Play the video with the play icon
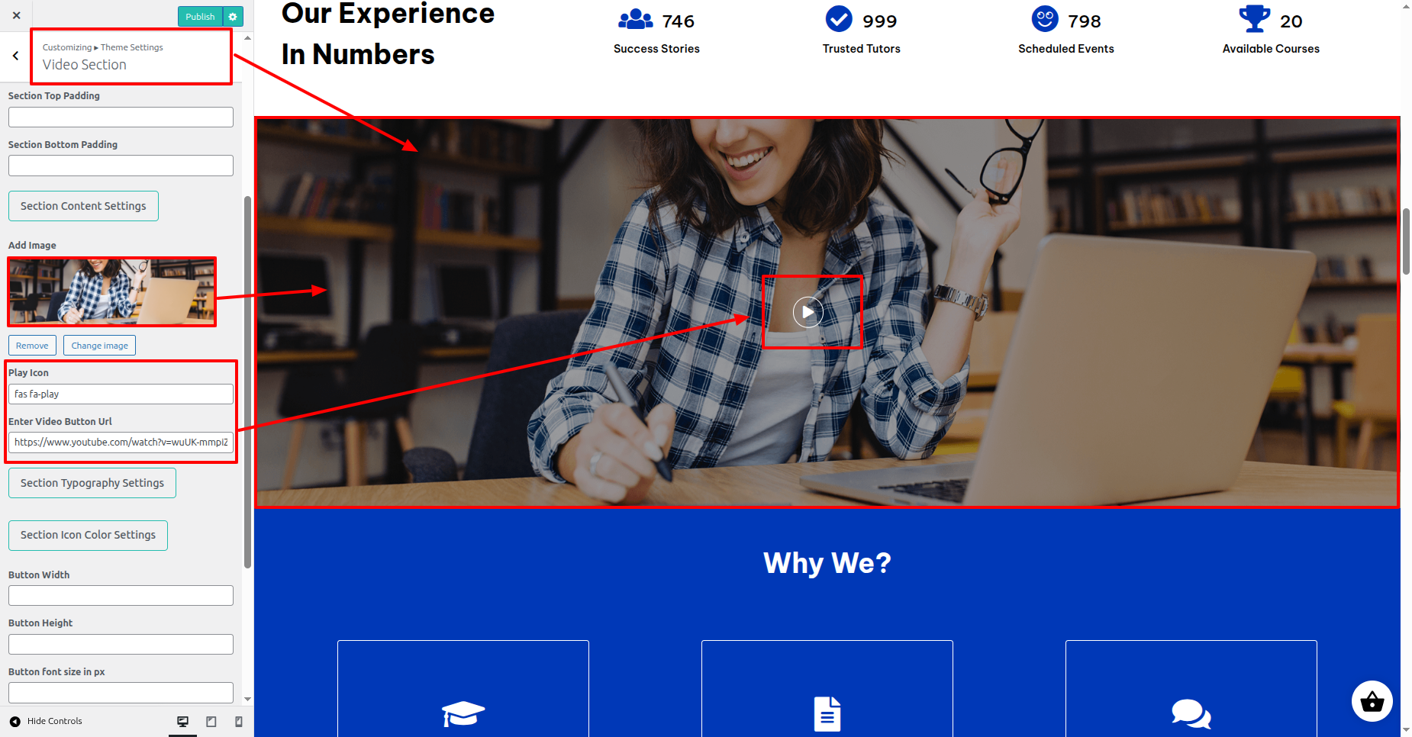Image resolution: width=1412 pixels, height=737 pixels. [808, 312]
